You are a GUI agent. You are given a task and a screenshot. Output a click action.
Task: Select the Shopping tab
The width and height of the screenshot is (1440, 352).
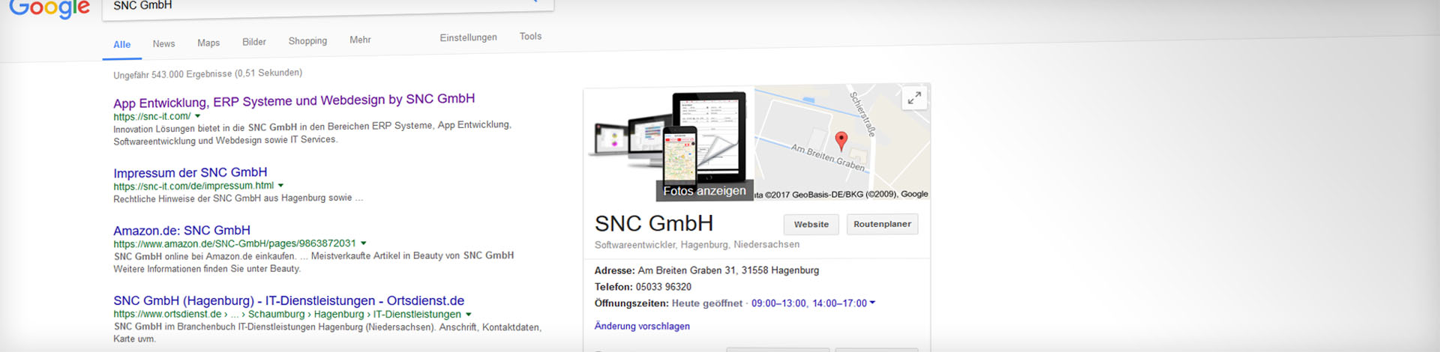click(307, 40)
